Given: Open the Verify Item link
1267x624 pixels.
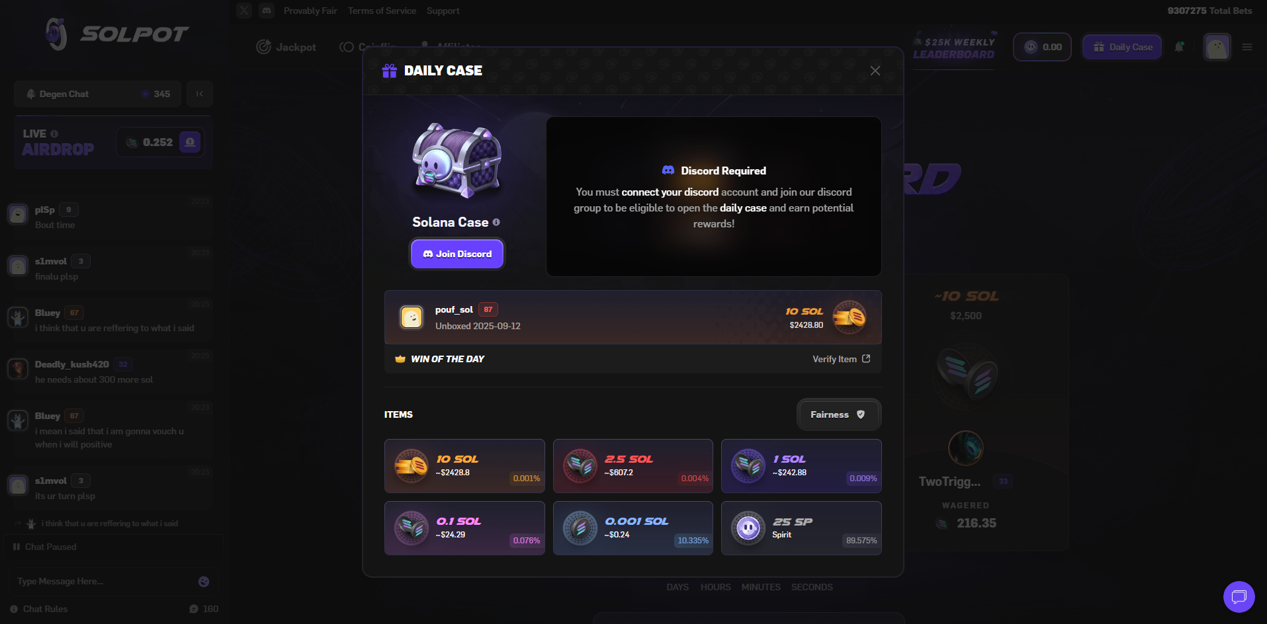Looking at the screenshot, I should (x=841, y=359).
